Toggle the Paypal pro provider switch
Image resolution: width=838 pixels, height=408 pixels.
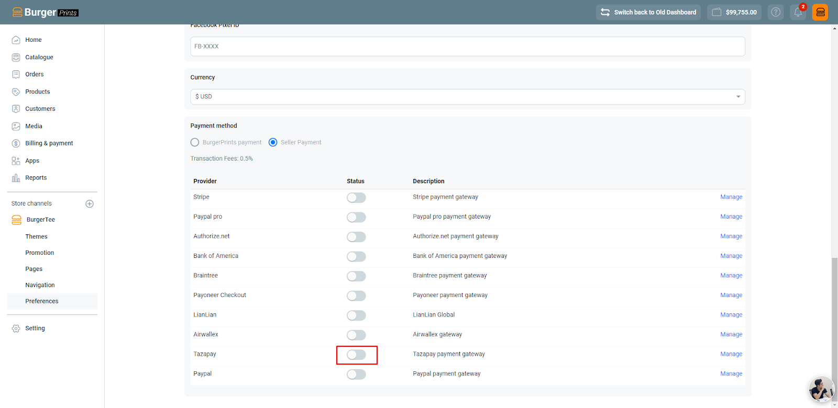(x=356, y=217)
